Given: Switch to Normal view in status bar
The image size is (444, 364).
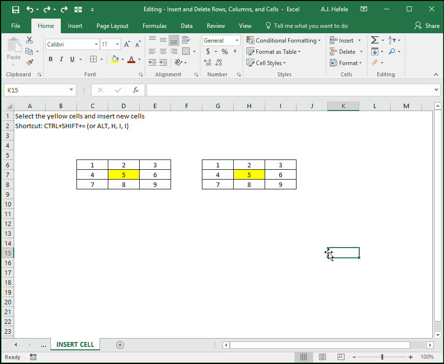Looking at the screenshot, I should [303, 357].
